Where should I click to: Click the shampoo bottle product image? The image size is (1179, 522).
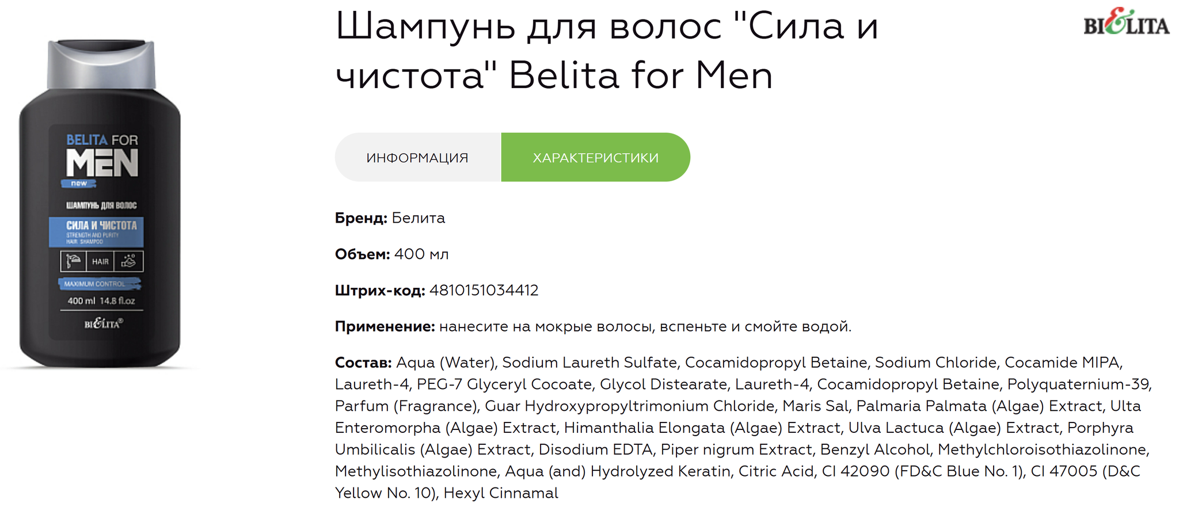(100, 203)
